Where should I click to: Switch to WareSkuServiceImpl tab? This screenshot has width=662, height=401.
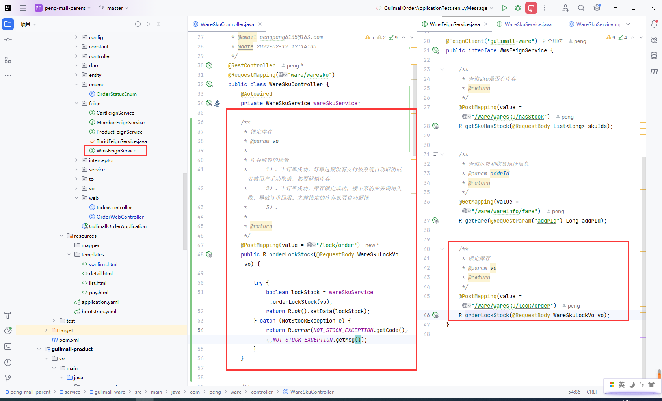click(x=594, y=24)
